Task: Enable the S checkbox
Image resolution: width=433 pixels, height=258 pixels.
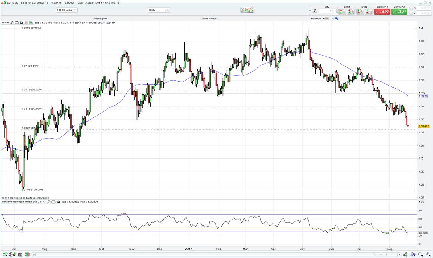Action: pyautogui.click(x=410, y=8)
